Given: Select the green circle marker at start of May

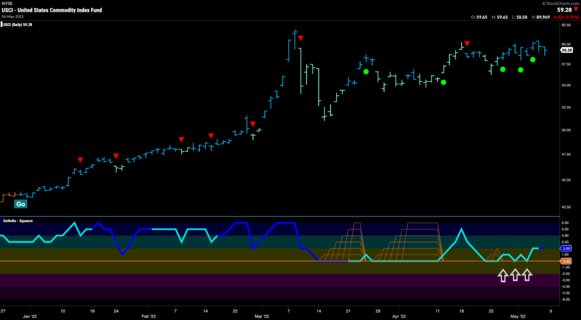Looking at the screenshot, I should [521, 70].
